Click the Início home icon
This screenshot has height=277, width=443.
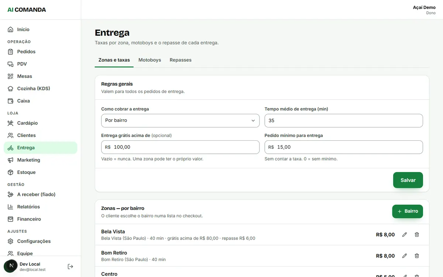10,30
